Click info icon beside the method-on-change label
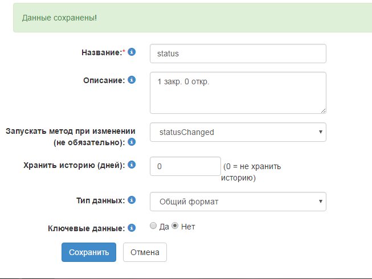The image size is (372, 279). pos(132,141)
